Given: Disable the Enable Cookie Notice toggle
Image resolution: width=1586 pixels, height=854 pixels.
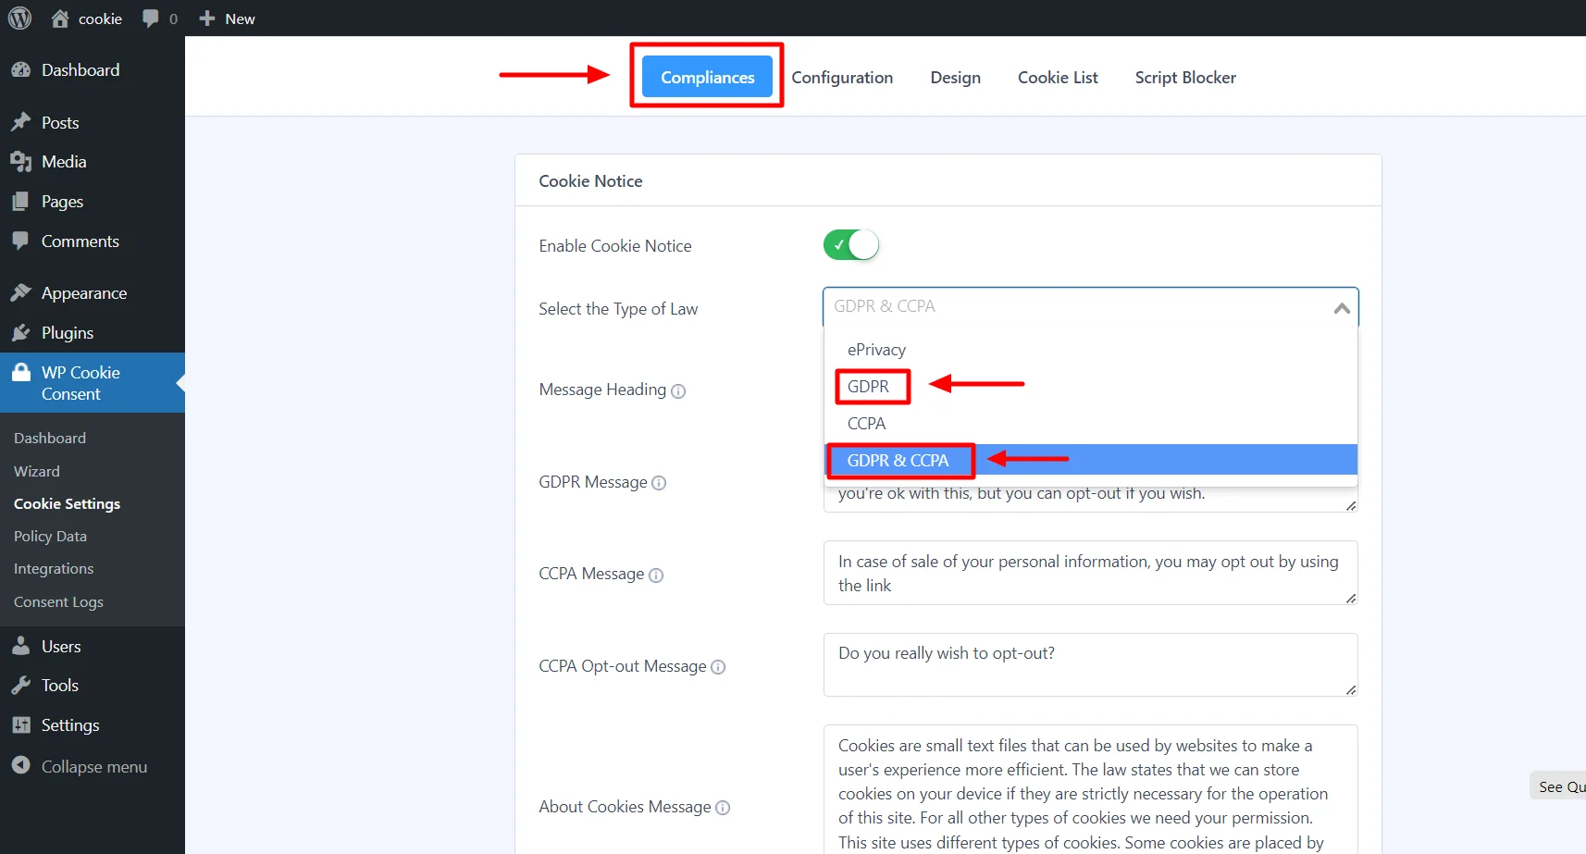Looking at the screenshot, I should coord(850,245).
